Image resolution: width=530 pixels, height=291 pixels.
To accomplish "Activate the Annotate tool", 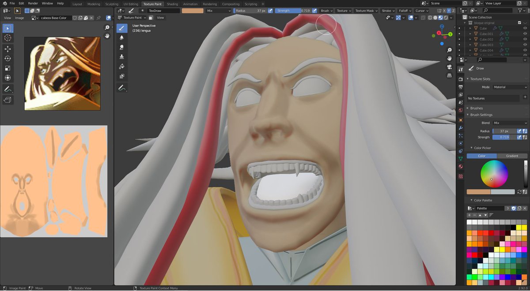I will point(121,87).
